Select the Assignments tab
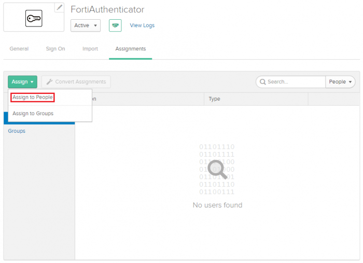This screenshot has height=263, width=363. pyautogui.click(x=131, y=49)
